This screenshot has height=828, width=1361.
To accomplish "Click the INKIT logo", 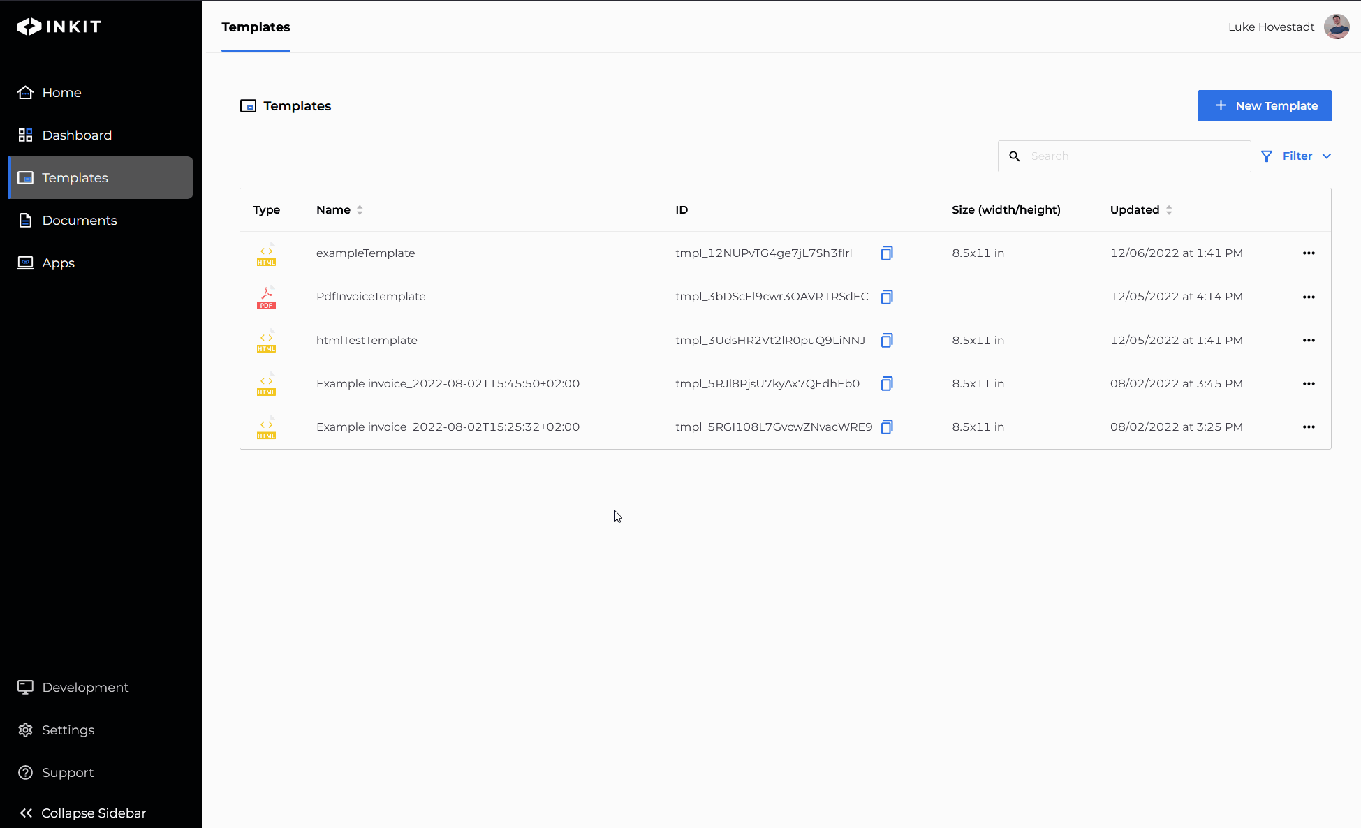I will (59, 27).
